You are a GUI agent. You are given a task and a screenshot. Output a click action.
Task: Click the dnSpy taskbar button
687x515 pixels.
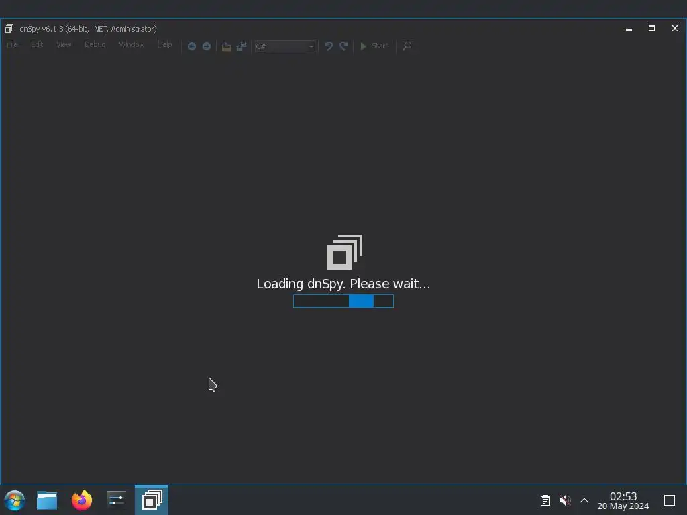[x=152, y=500]
